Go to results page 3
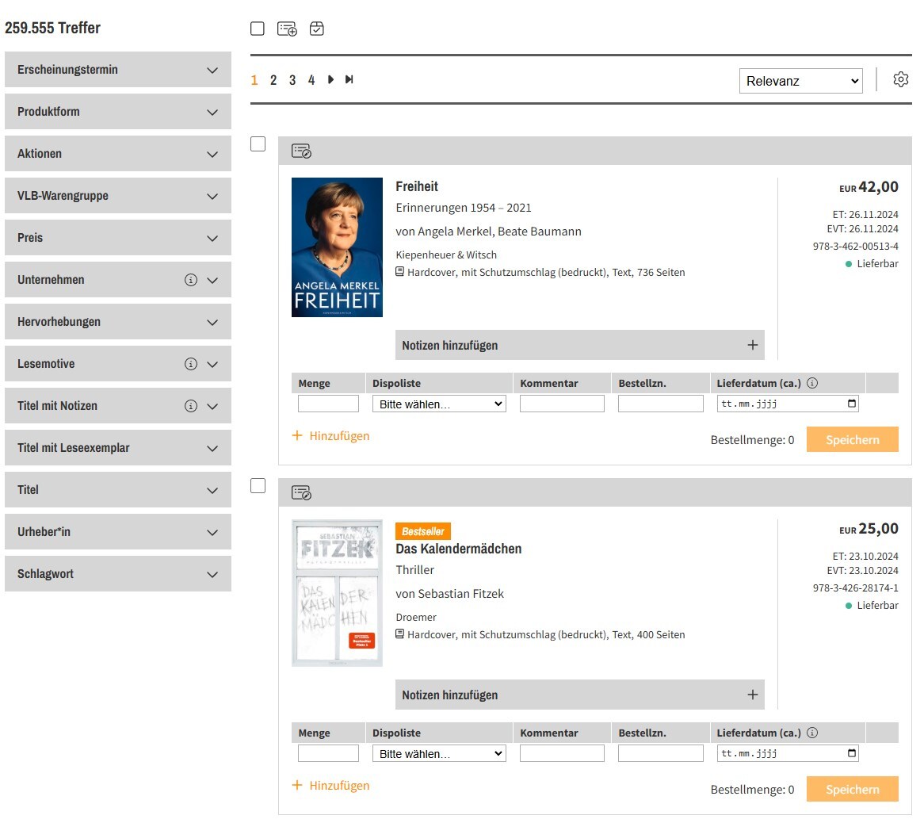Image resolution: width=924 pixels, height=823 pixels. (x=292, y=80)
